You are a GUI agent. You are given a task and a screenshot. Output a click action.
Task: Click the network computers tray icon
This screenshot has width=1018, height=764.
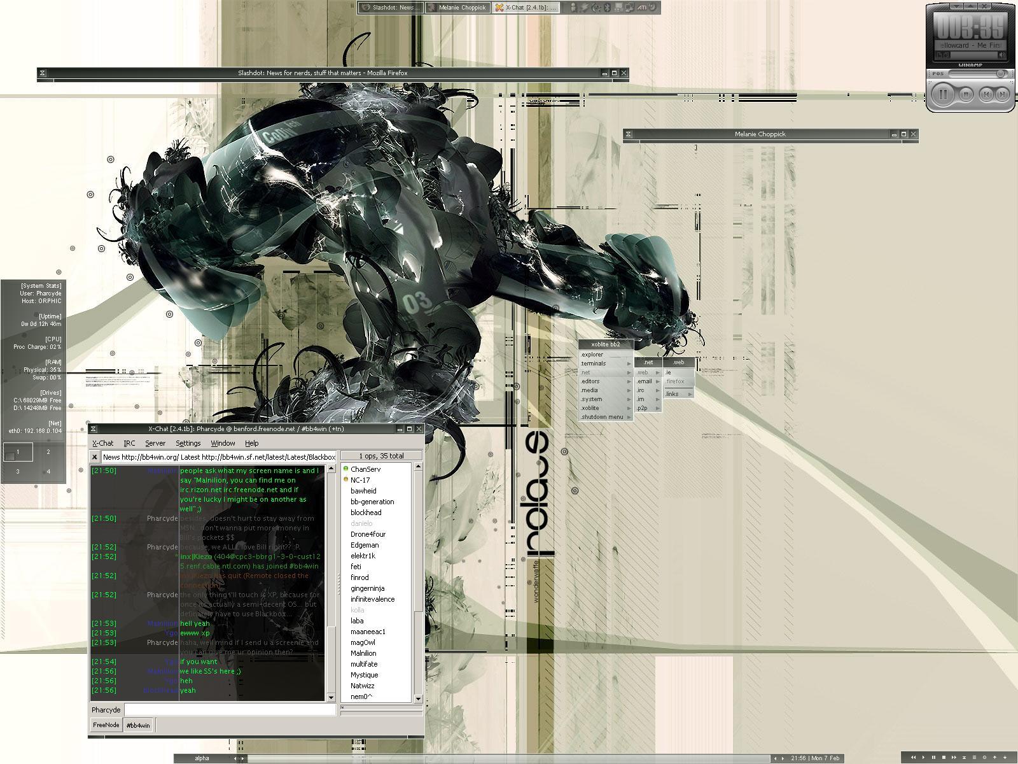pyautogui.click(x=629, y=8)
